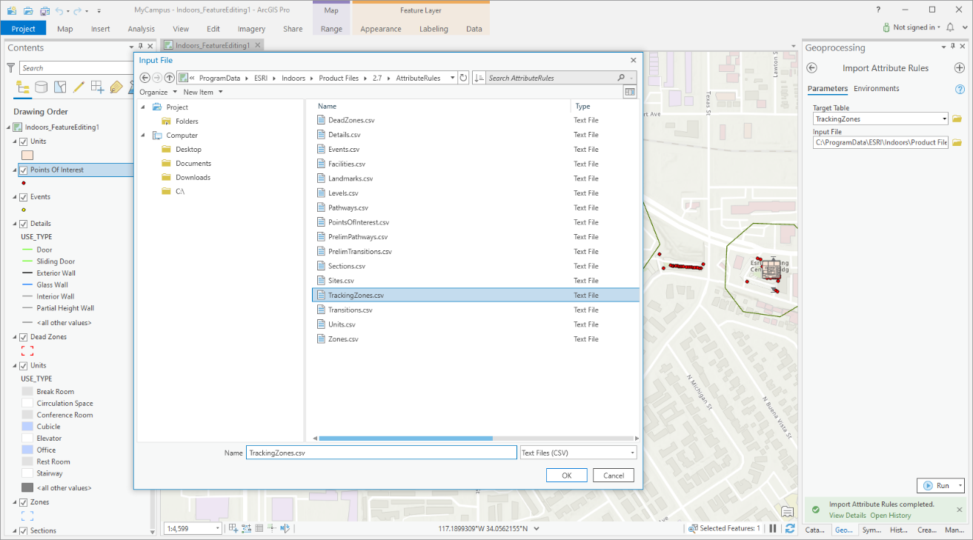Open the snapping settings in the status bar
The width and height of the screenshot is (973, 540).
(x=247, y=527)
